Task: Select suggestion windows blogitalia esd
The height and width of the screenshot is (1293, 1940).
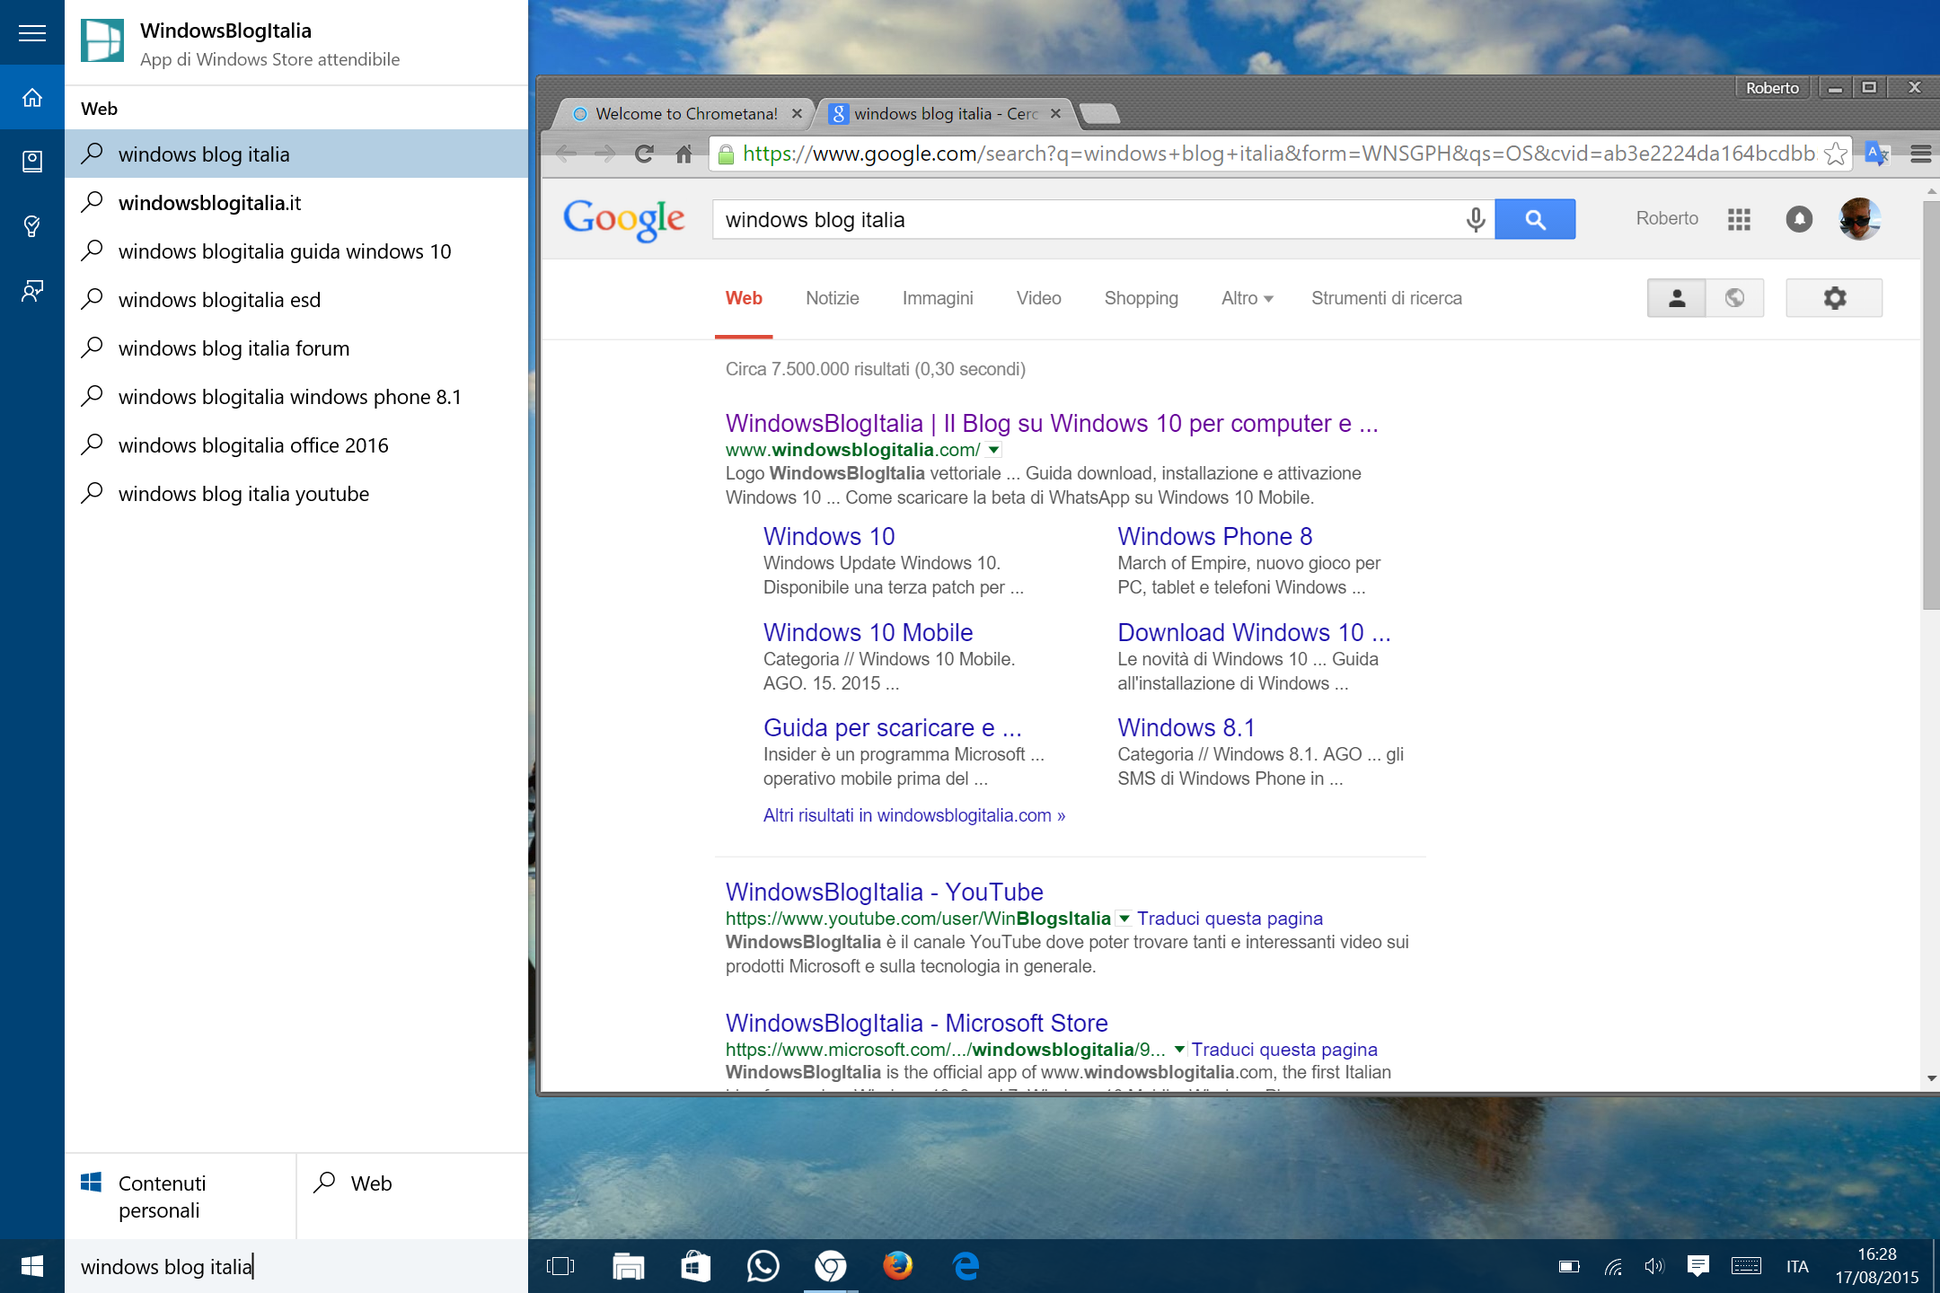Action: (296, 300)
